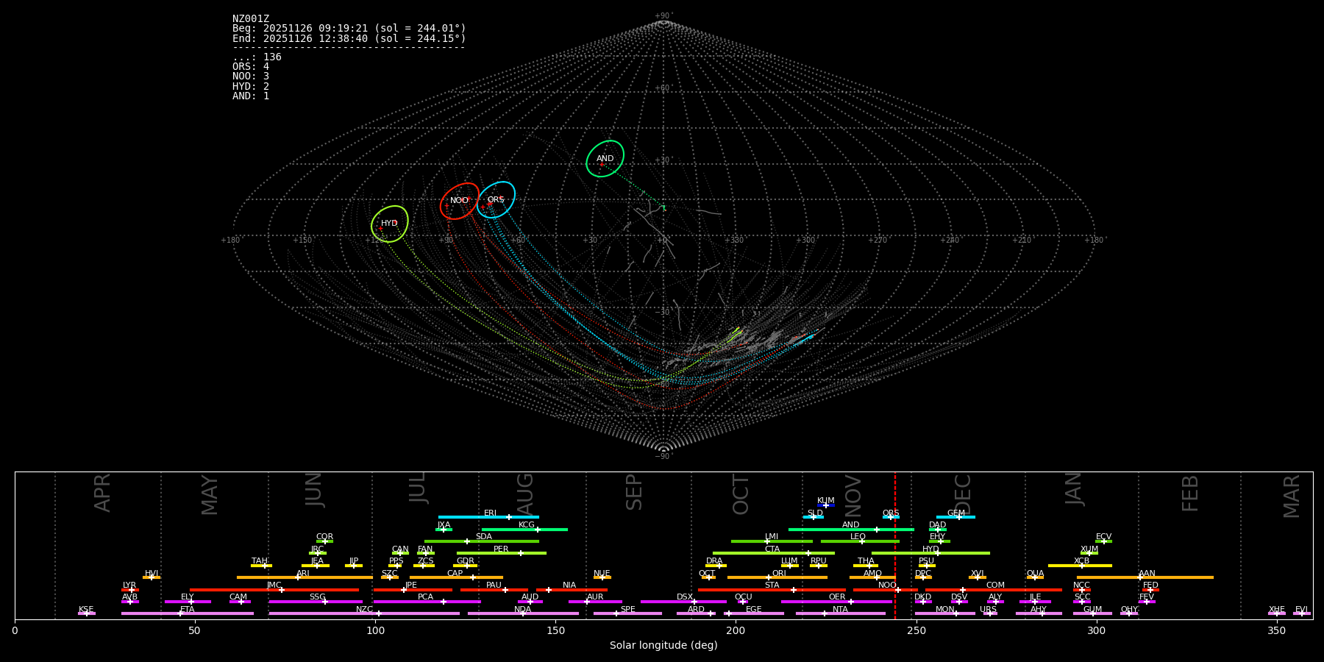This screenshot has height=662, width=1324.
Task: Select the blue KUM shower bar
Action: tap(826, 505)
